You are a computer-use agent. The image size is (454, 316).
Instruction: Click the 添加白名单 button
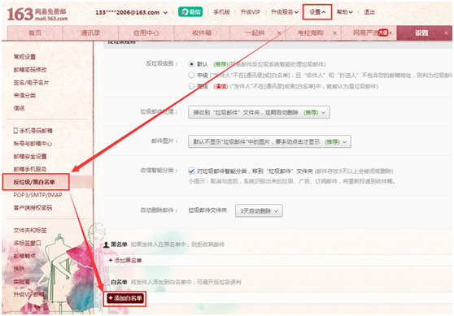tap(124, 298)
